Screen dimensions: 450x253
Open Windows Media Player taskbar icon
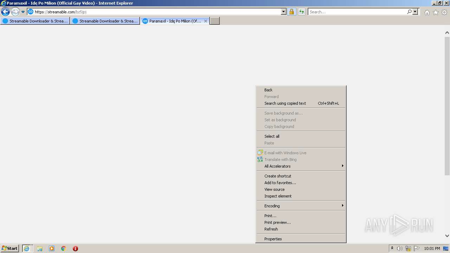pyautogui.click(x=52, y=248)
